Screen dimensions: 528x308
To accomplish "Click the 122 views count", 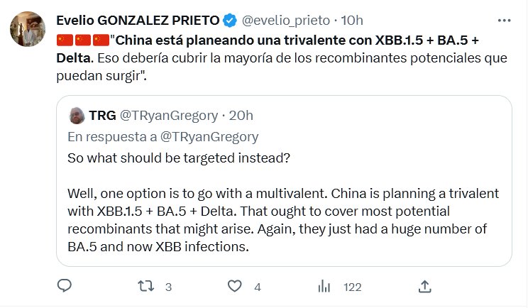I will pos(352,287).
